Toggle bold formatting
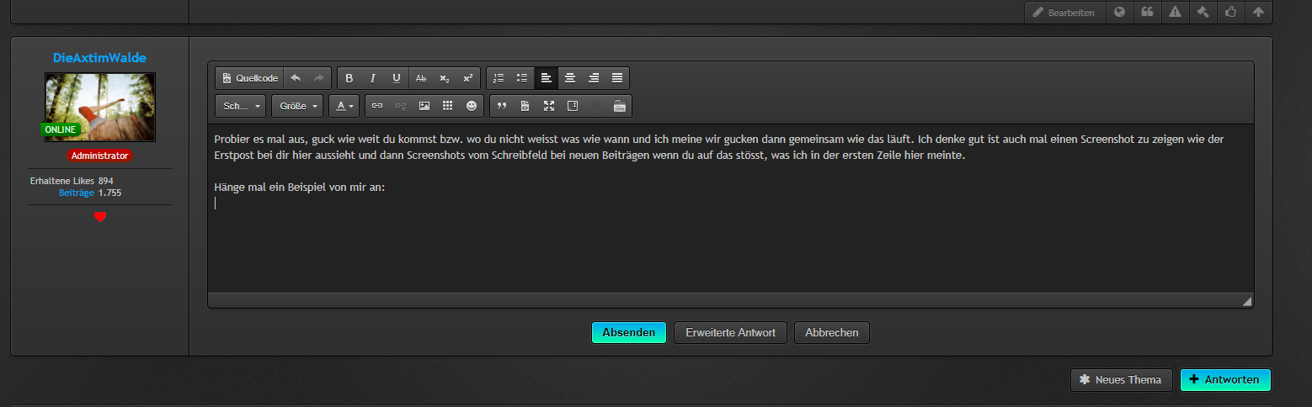 (349, 78)
